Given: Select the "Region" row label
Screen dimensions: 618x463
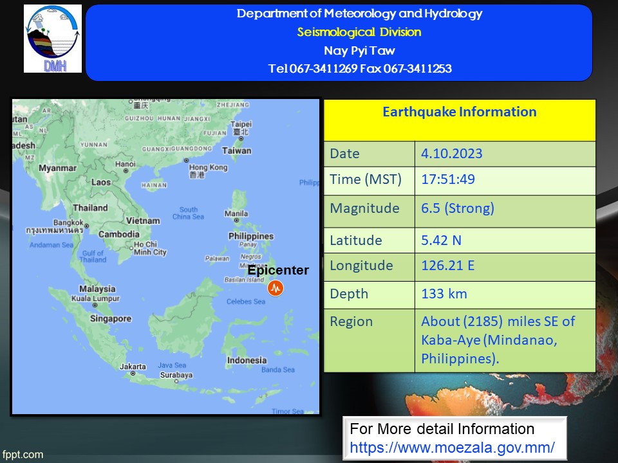Looking at the screenshot, I should pos(351,322).
